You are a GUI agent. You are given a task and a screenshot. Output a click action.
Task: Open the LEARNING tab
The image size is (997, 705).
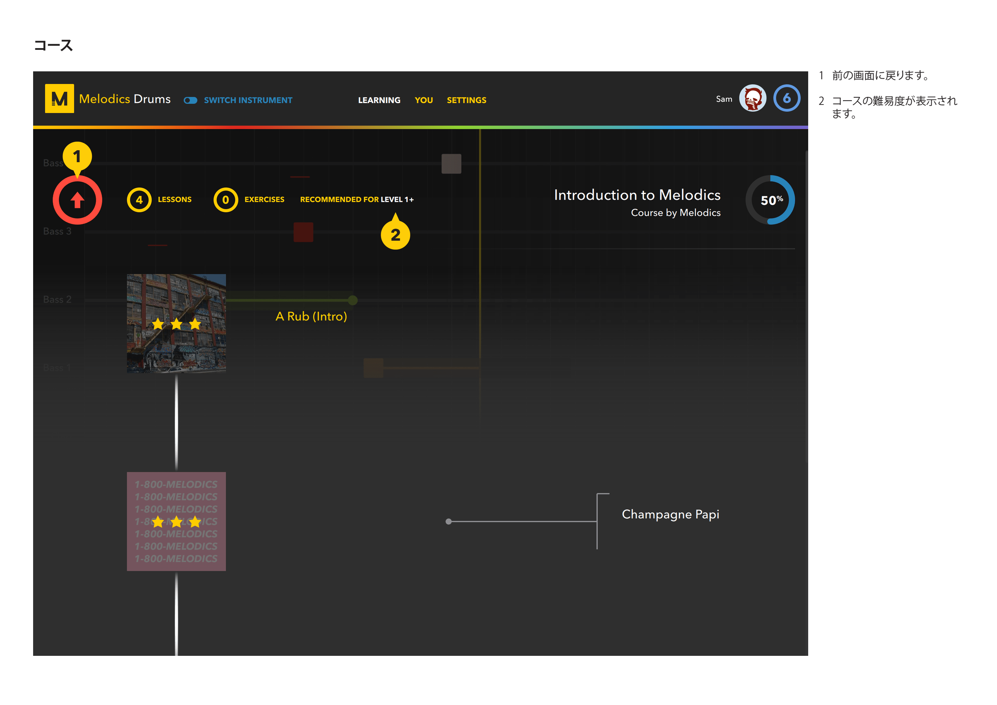pos(379,100)
